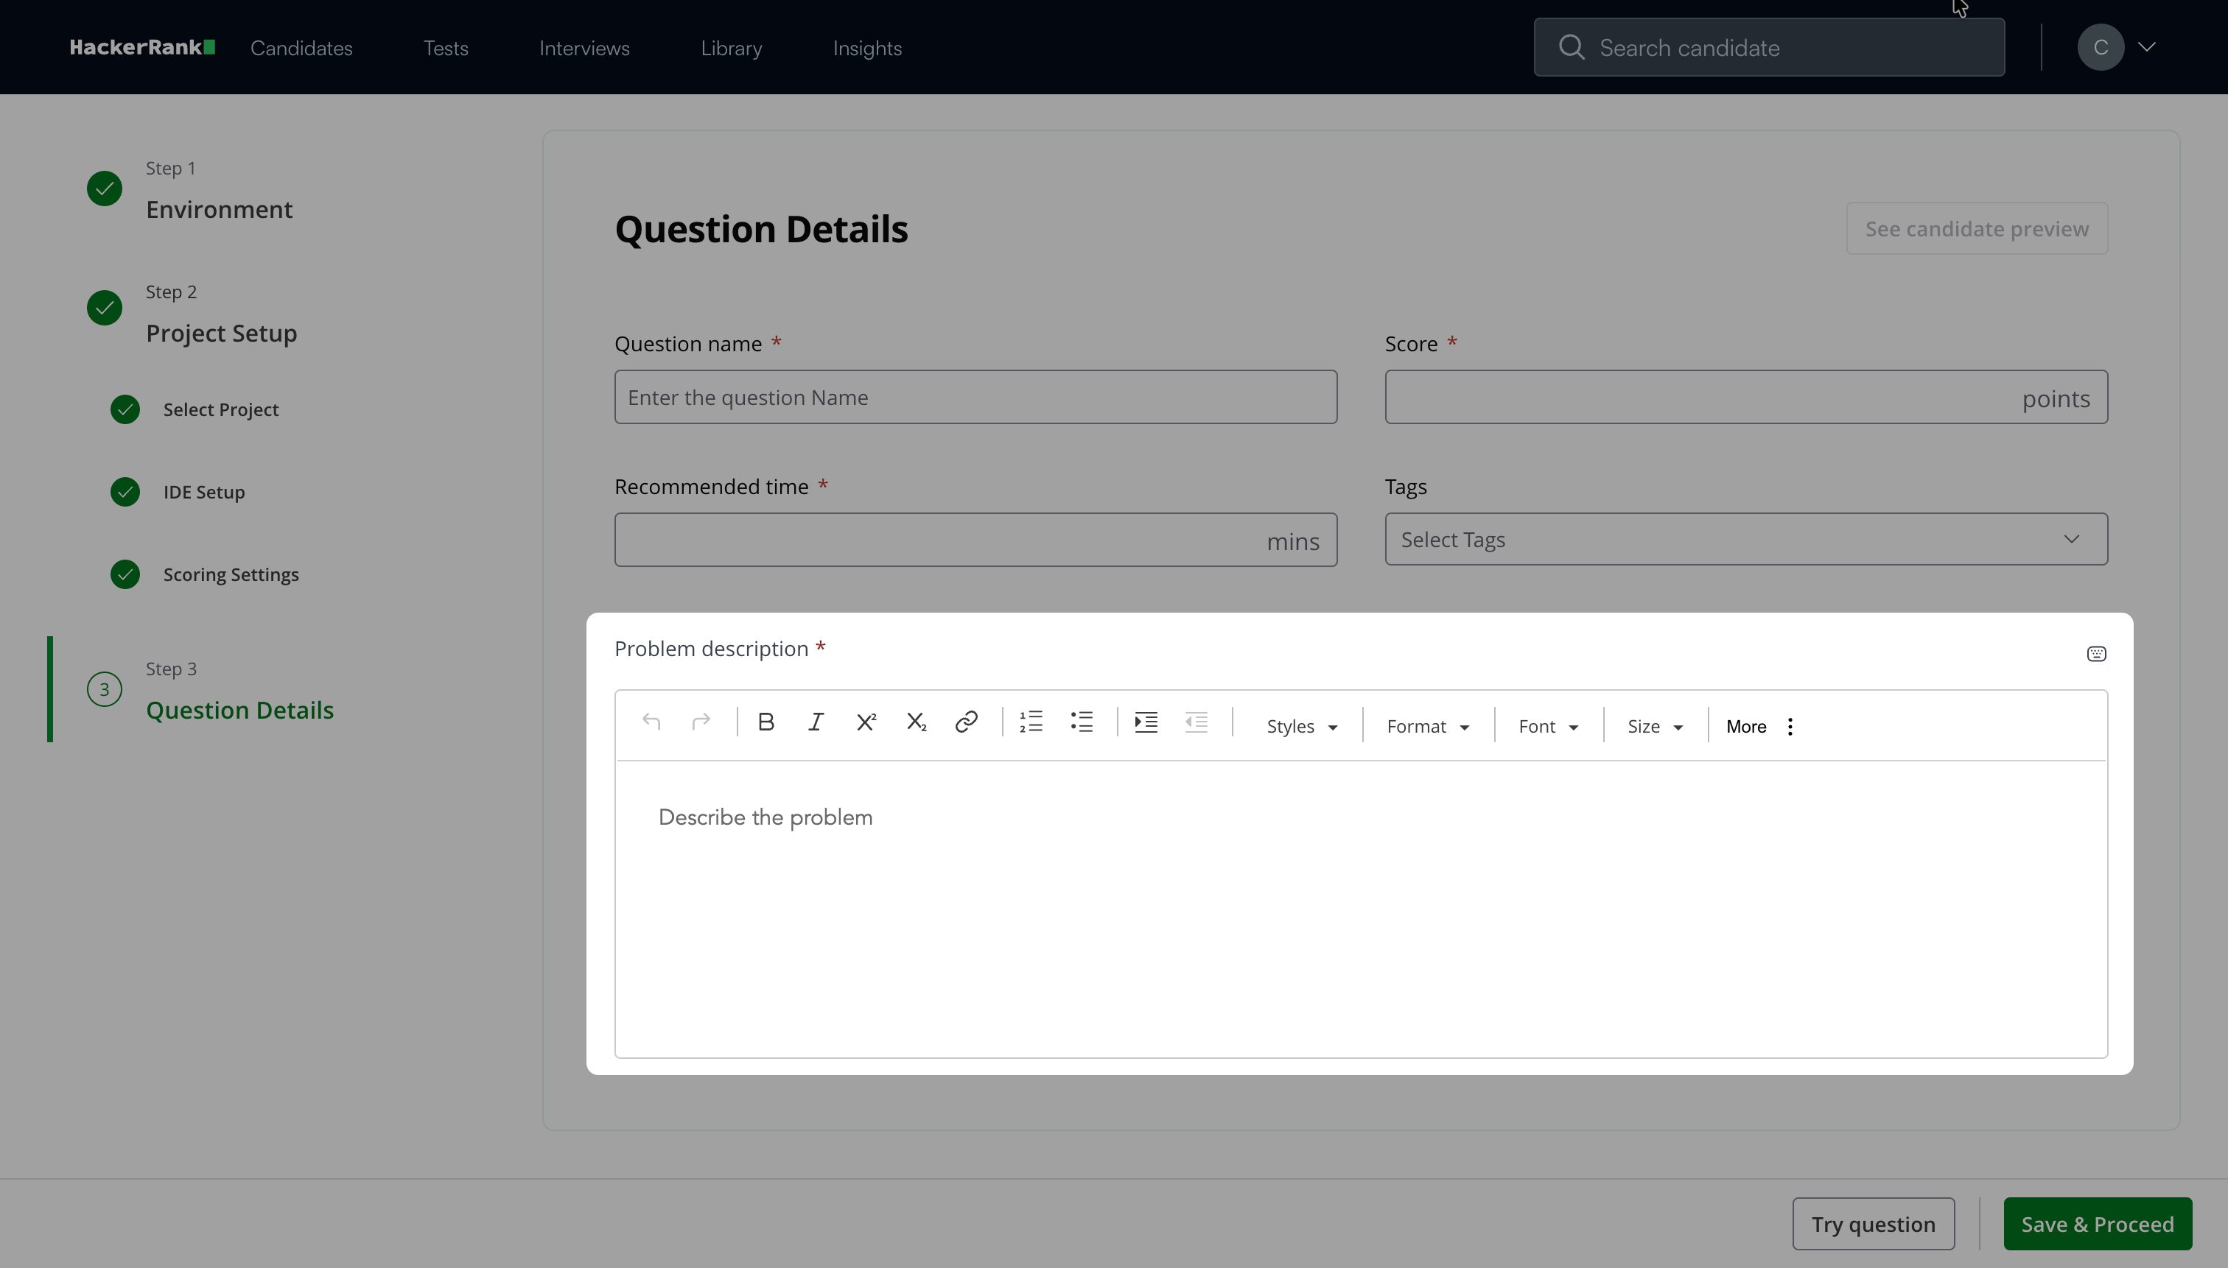Click the Try question button

coord(1872,1224)
